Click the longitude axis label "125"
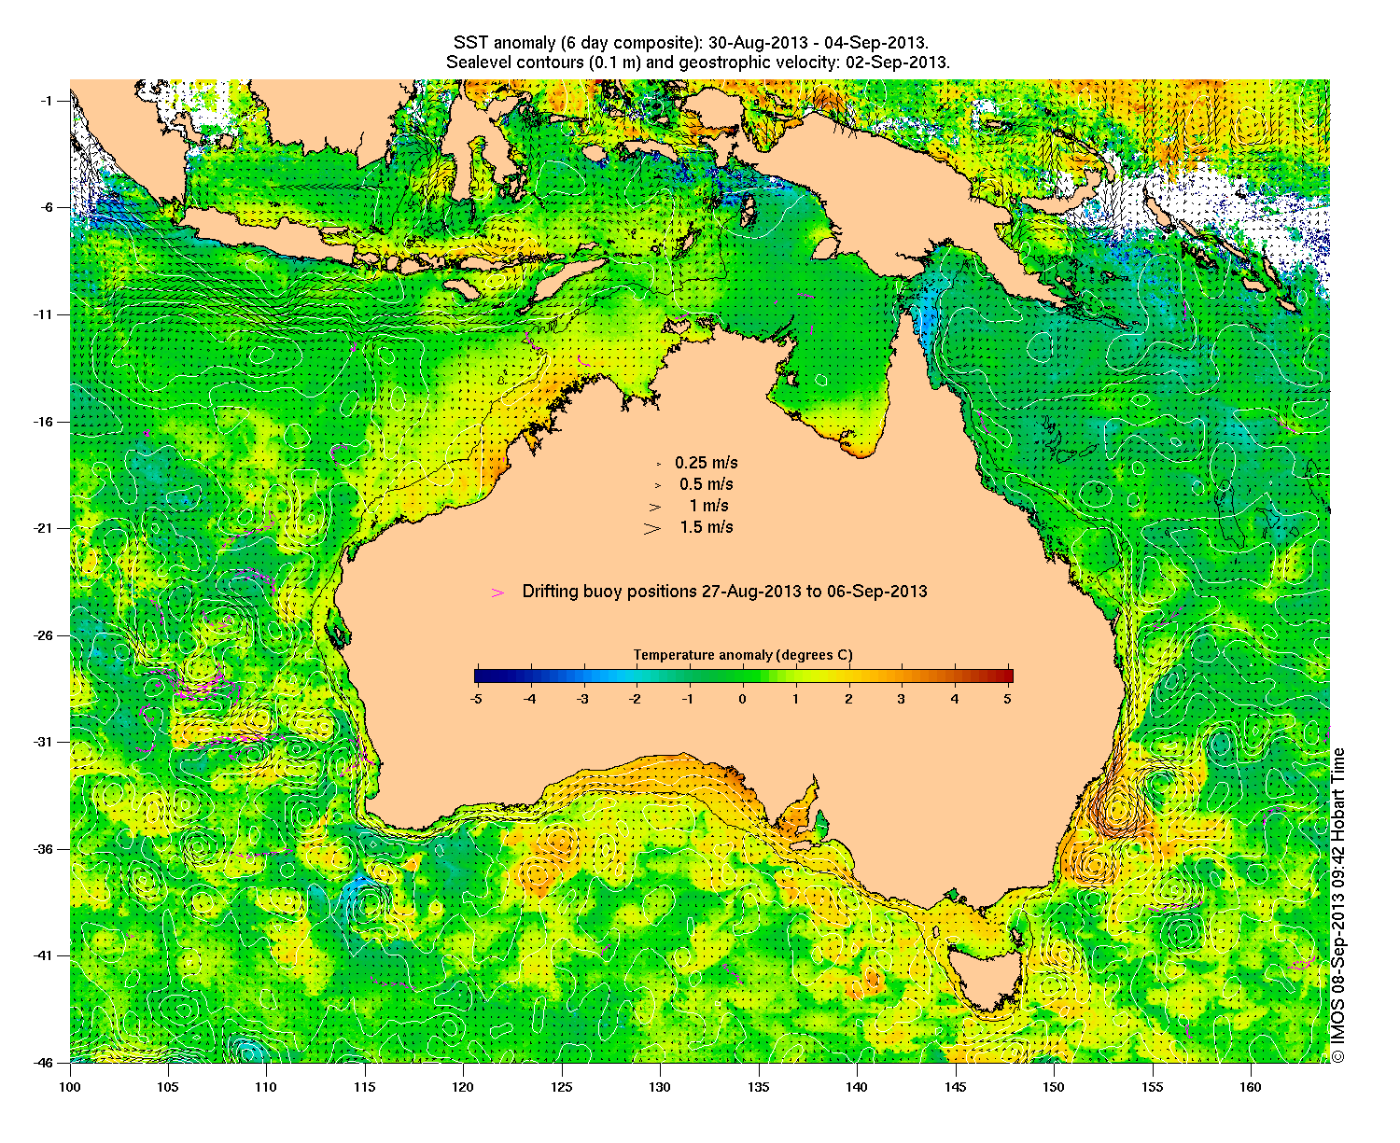Image resolution: width=1400 pixels, height=1143 pixels. [x=562, y=1087]
